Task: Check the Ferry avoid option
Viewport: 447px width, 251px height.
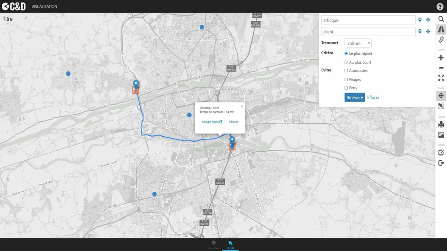Action: 346,88
